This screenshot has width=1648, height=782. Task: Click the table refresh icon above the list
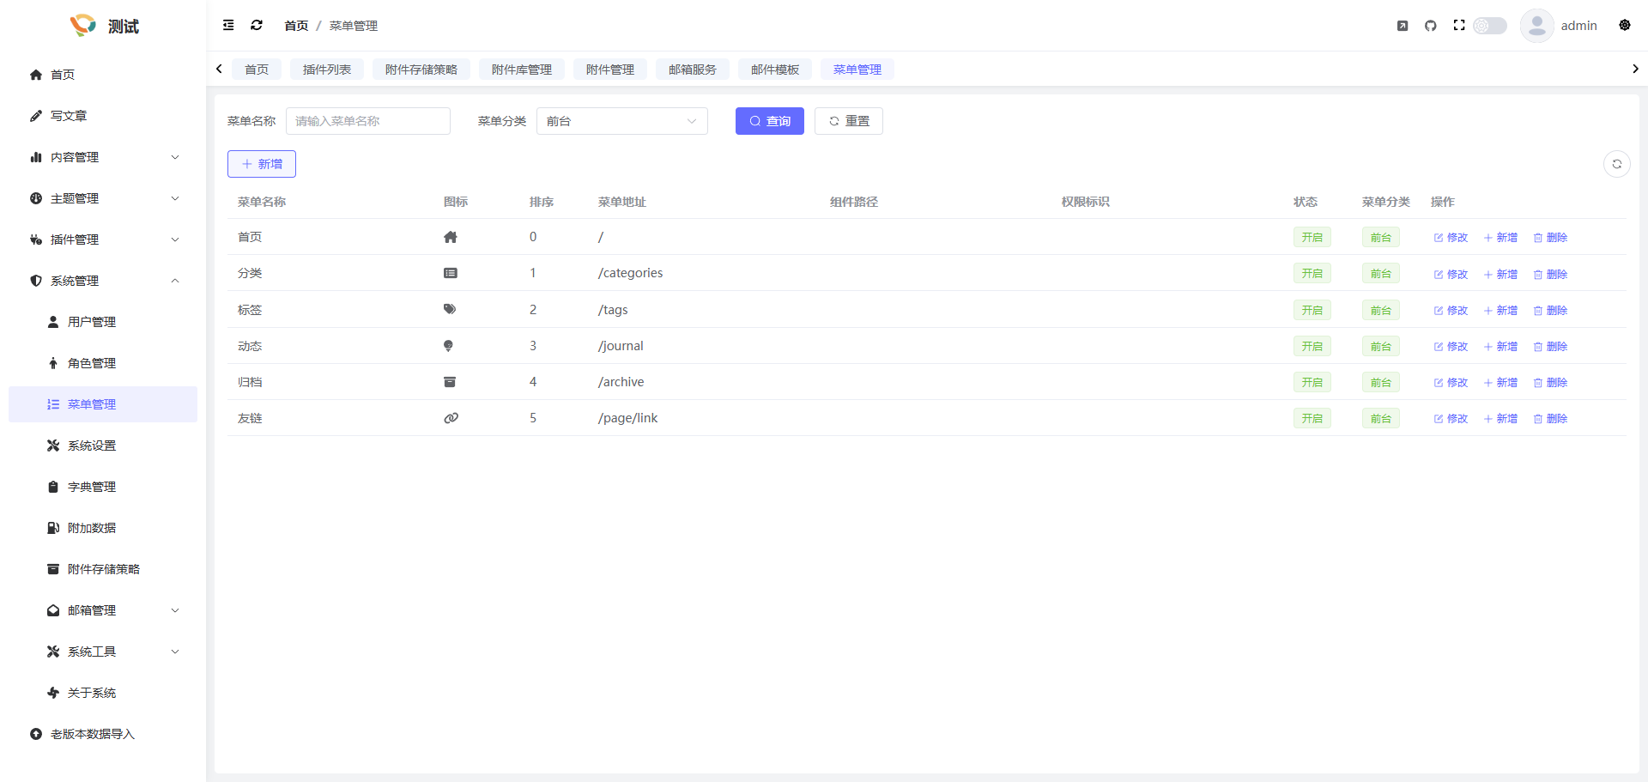(1617, 163)
